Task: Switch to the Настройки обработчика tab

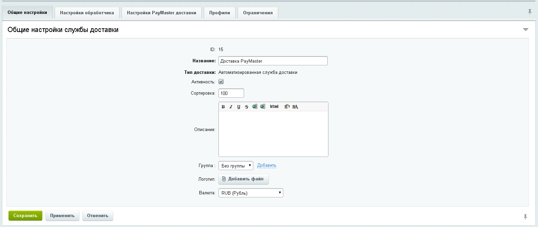Action: (87, 13)
